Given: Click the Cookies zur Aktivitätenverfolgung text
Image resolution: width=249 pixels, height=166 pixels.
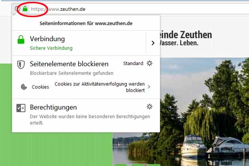Looking at the screenshot, I should coord(100,87).
